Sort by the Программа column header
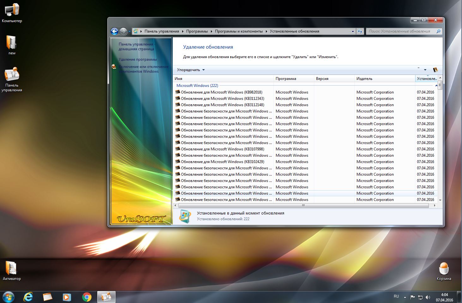 click(294, 79)
